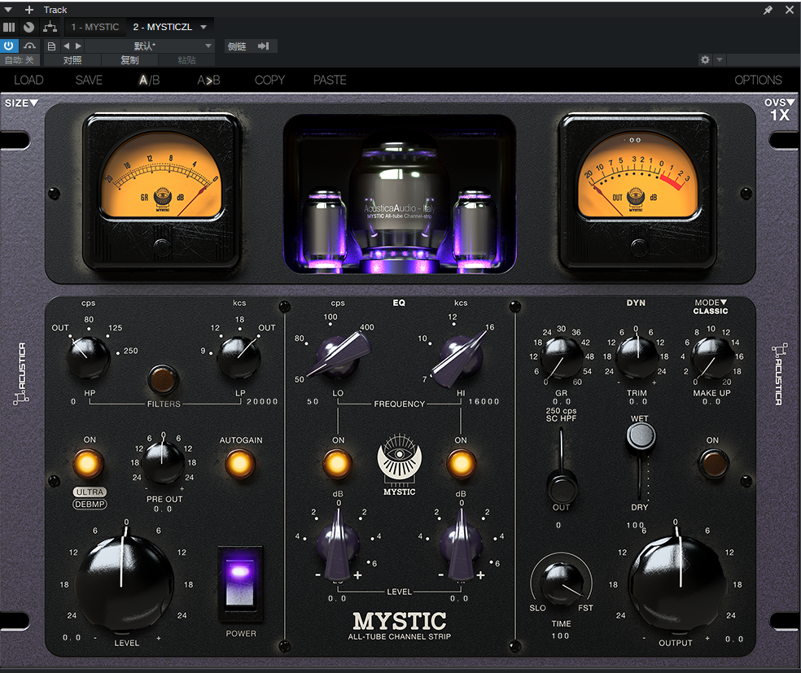Toggle A/B comparison
801x673 pixels.
[150, 81]
